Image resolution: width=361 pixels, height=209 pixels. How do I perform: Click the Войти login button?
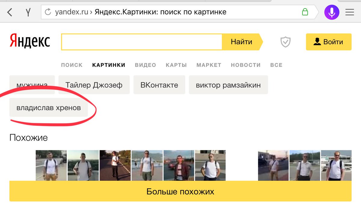click(x=329, y=42)
